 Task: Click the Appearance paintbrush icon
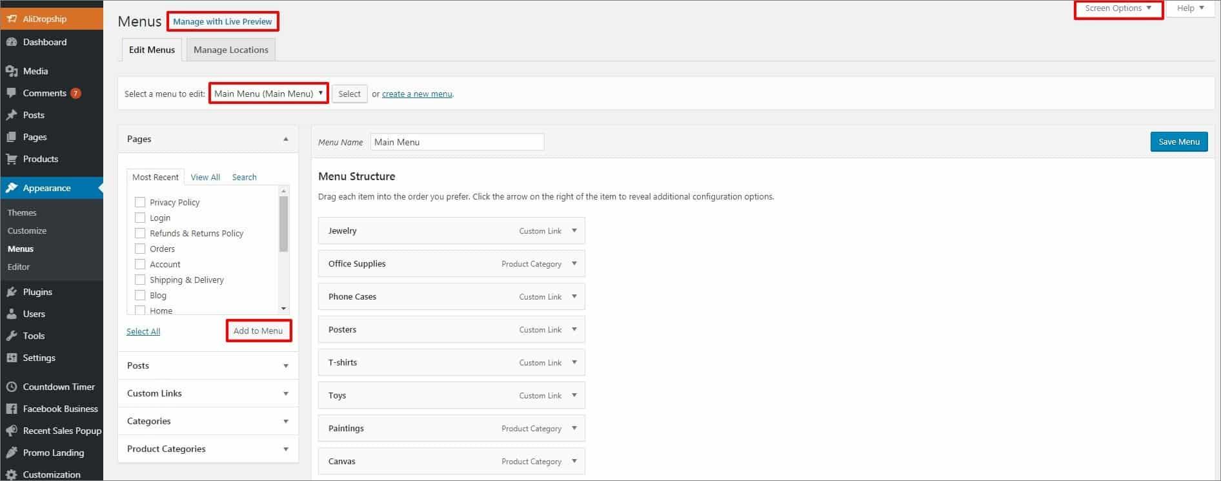(x=12, y=188)
